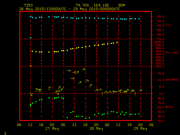
Task: Click the 29 May date label
Action: click(x=140, y=129)
